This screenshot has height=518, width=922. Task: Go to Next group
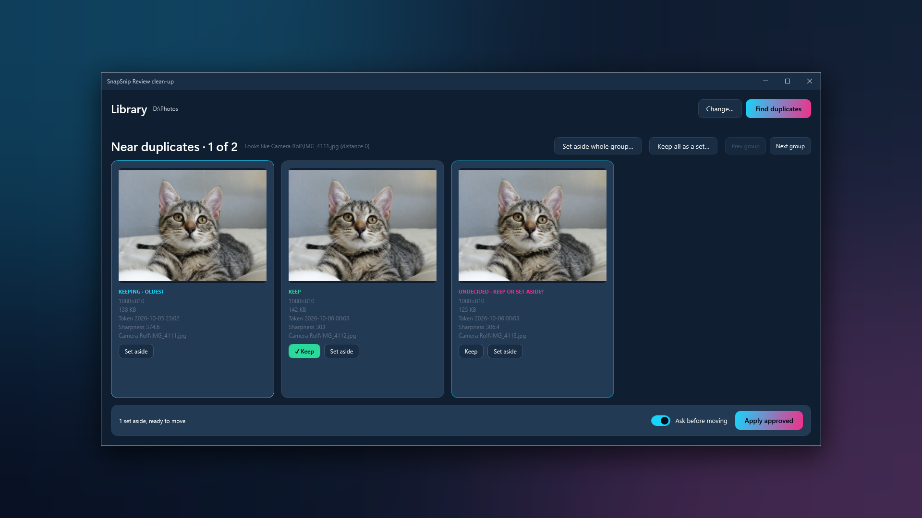point(790,146)
